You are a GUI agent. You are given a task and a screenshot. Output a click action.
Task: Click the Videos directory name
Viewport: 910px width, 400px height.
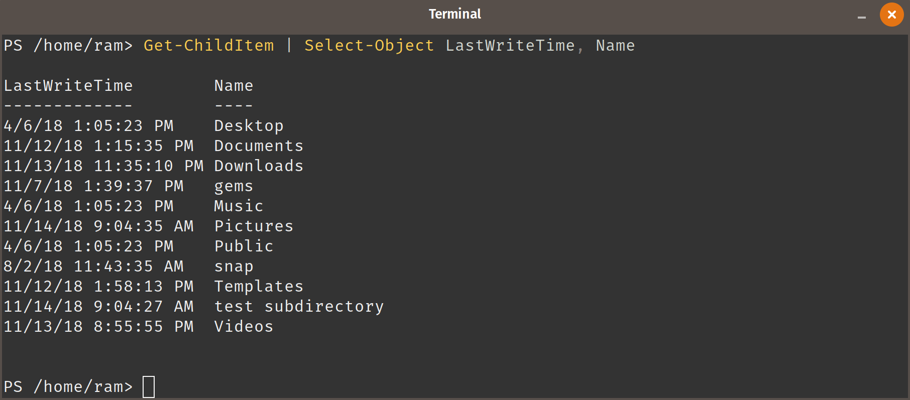tap(244, 327)
